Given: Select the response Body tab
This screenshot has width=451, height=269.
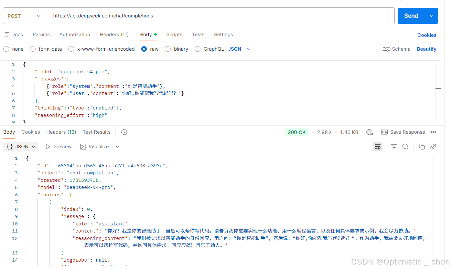Looking at the screenshot, I should (x=9, y=132).
